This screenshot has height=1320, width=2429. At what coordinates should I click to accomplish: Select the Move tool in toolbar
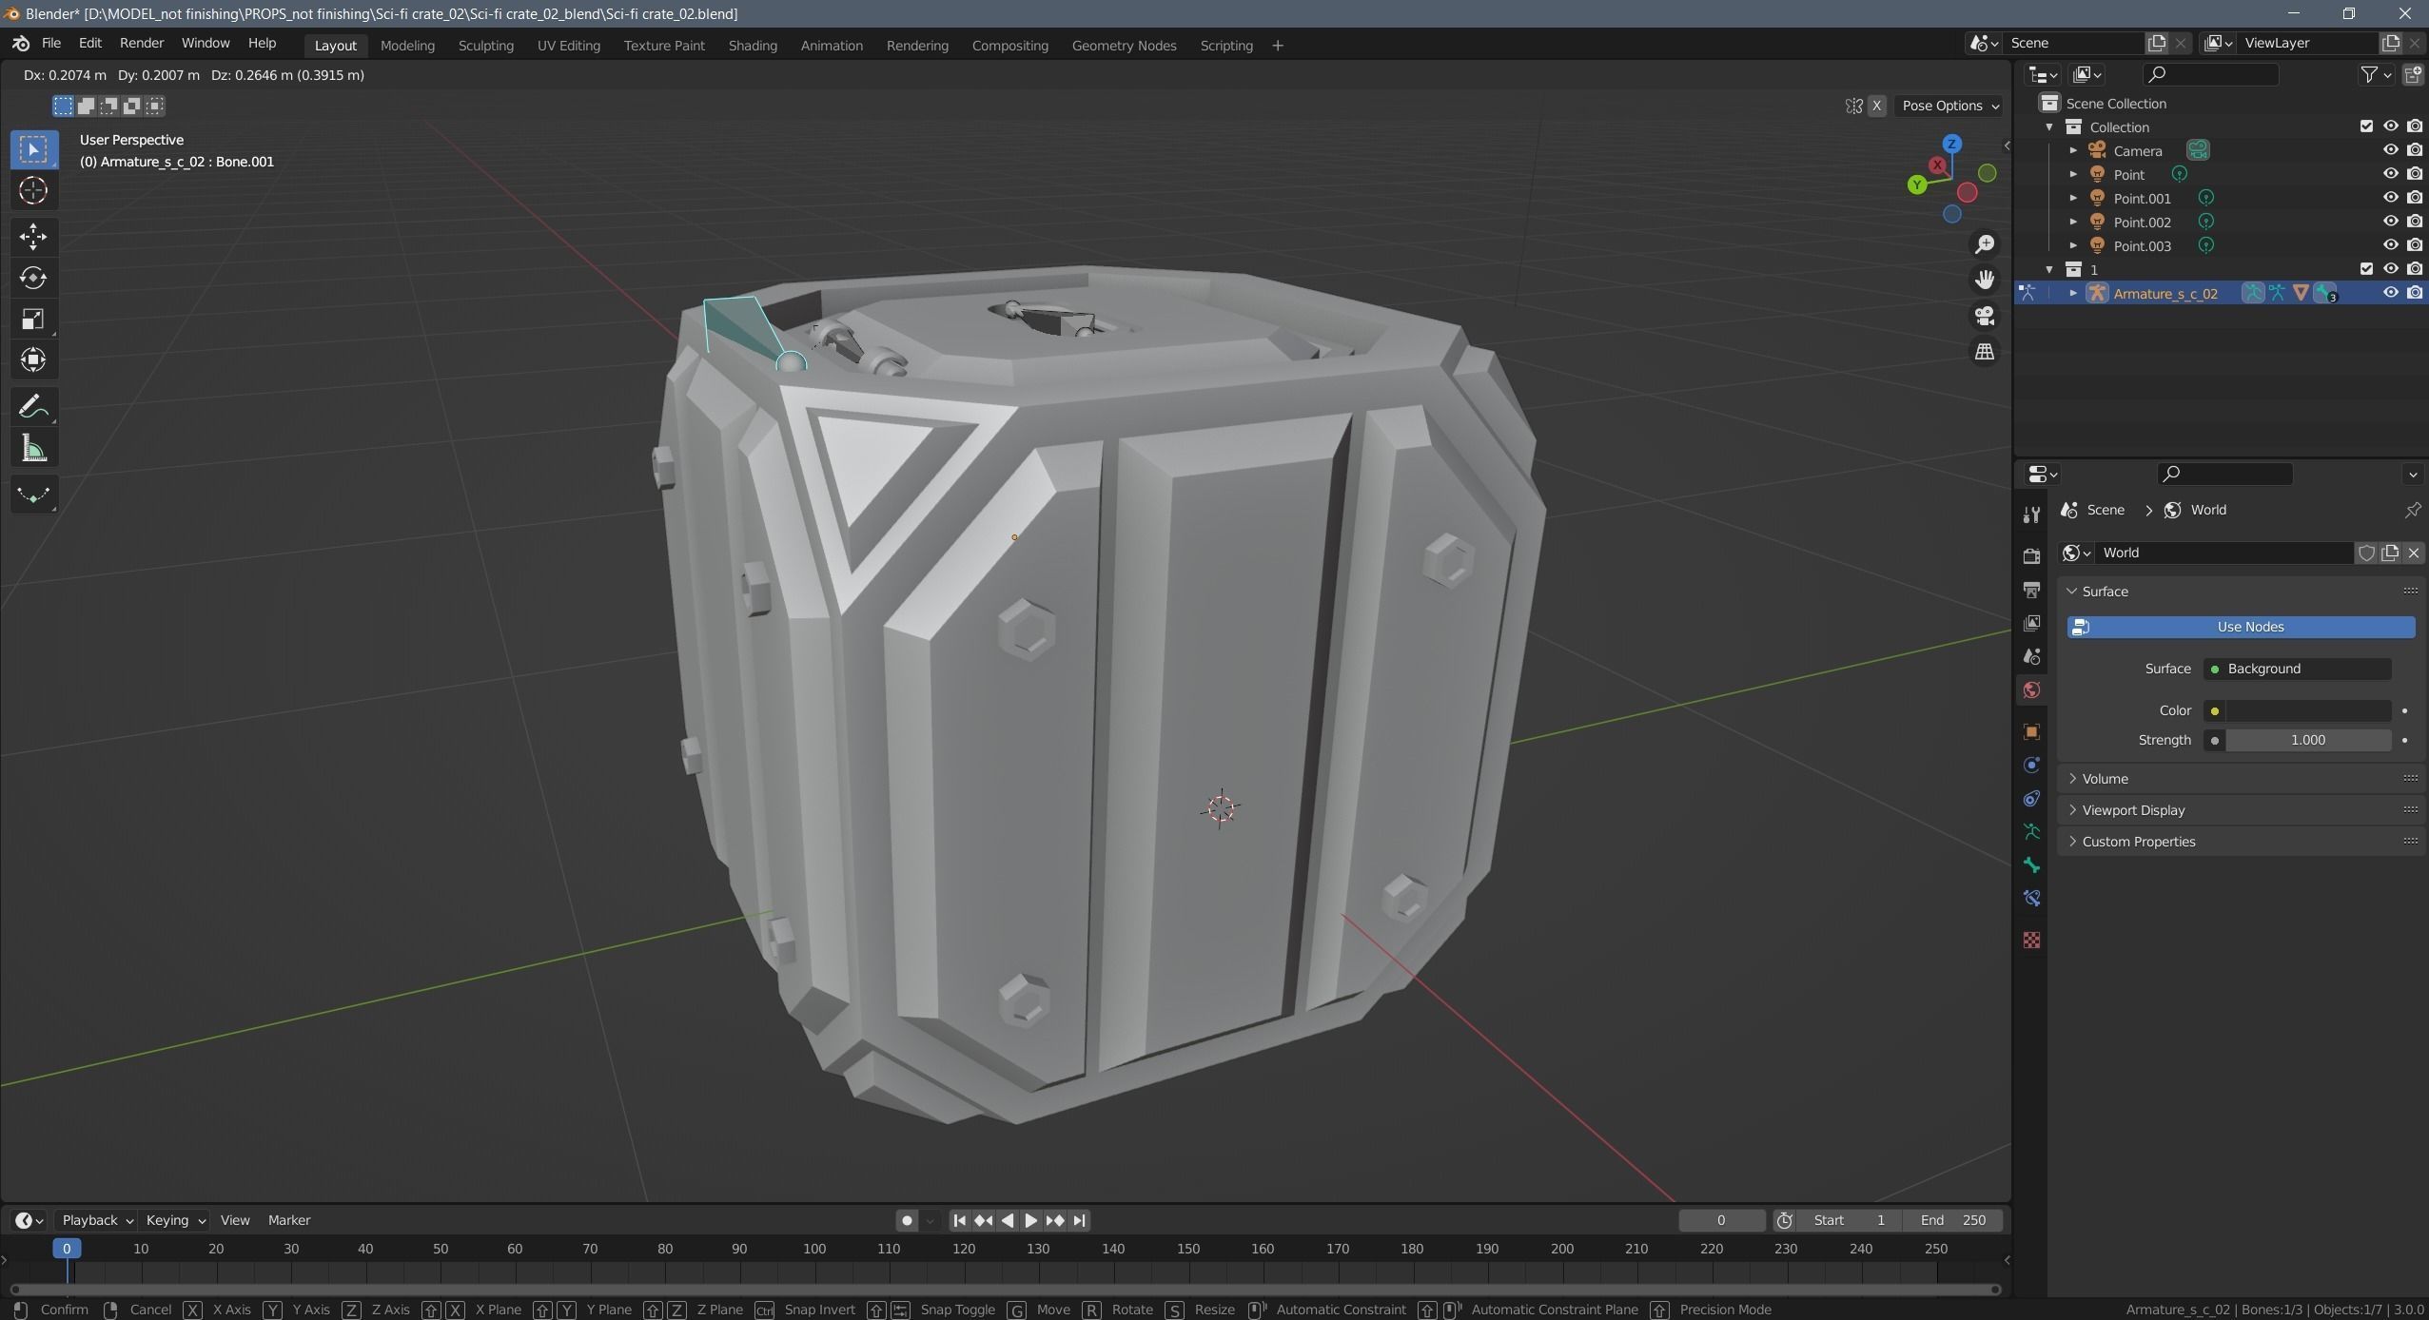(33, 236)
